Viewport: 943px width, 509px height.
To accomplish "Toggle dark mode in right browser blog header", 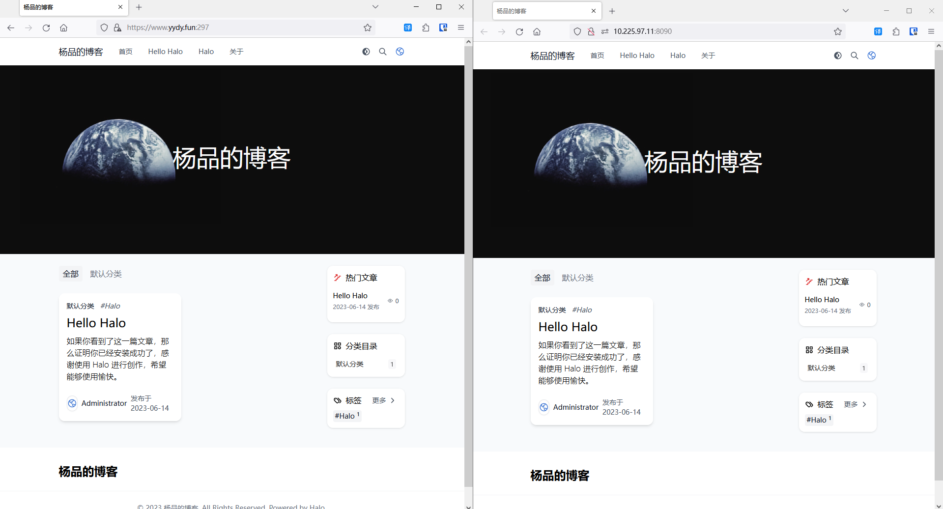I will (x=838, y=56).
